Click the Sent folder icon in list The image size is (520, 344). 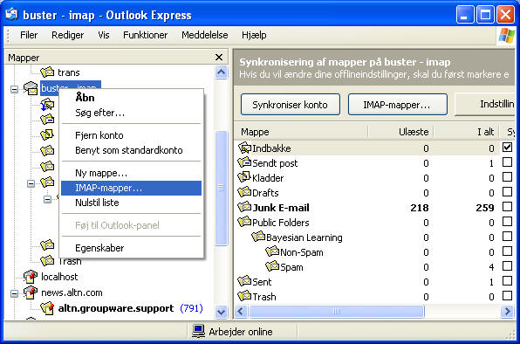tap(245, 281)
